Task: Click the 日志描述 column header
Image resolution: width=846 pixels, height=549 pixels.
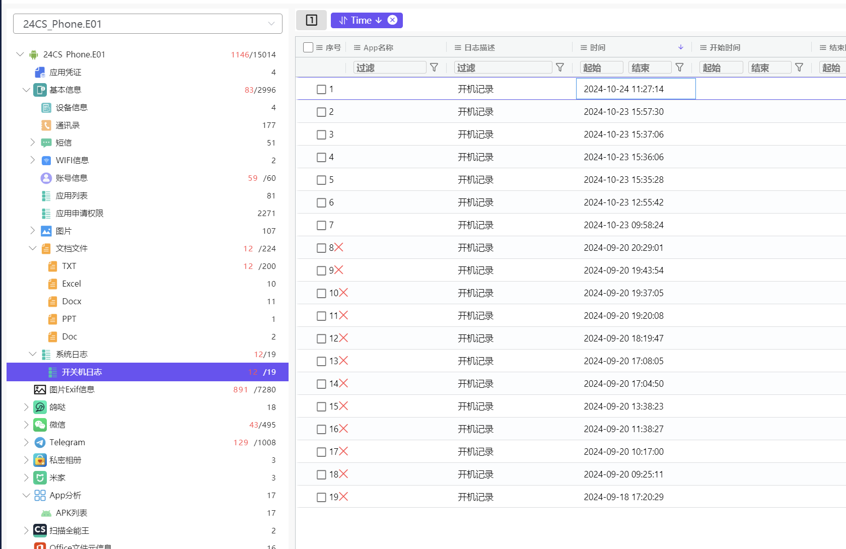Action: pyautogui.click(x=479, y=47)
